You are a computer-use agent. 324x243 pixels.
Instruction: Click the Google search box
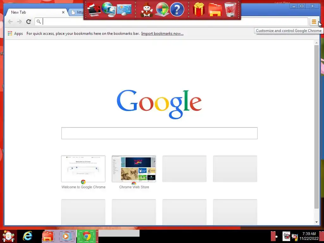point(159,133)
